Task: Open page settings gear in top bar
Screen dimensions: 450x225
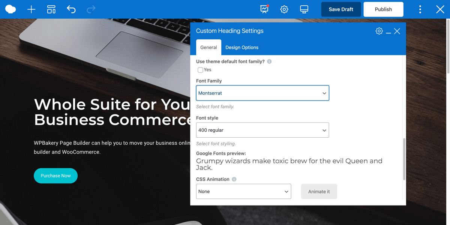Action: pyautogui.click(x=284, y=9)
